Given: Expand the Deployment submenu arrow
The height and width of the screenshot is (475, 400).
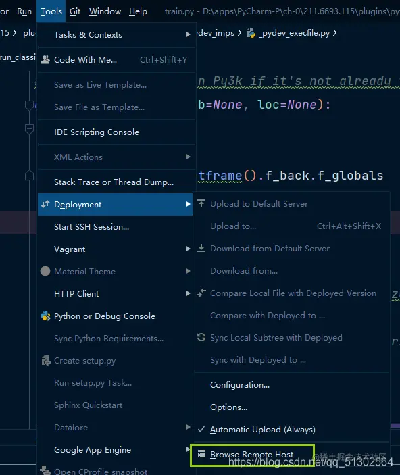Looking at the screenshot, I should (x=189, y=204).
